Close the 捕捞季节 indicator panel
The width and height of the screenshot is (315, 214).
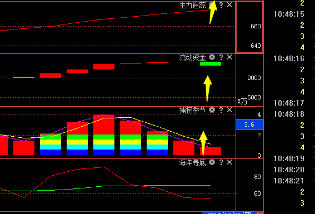[229, 110]
